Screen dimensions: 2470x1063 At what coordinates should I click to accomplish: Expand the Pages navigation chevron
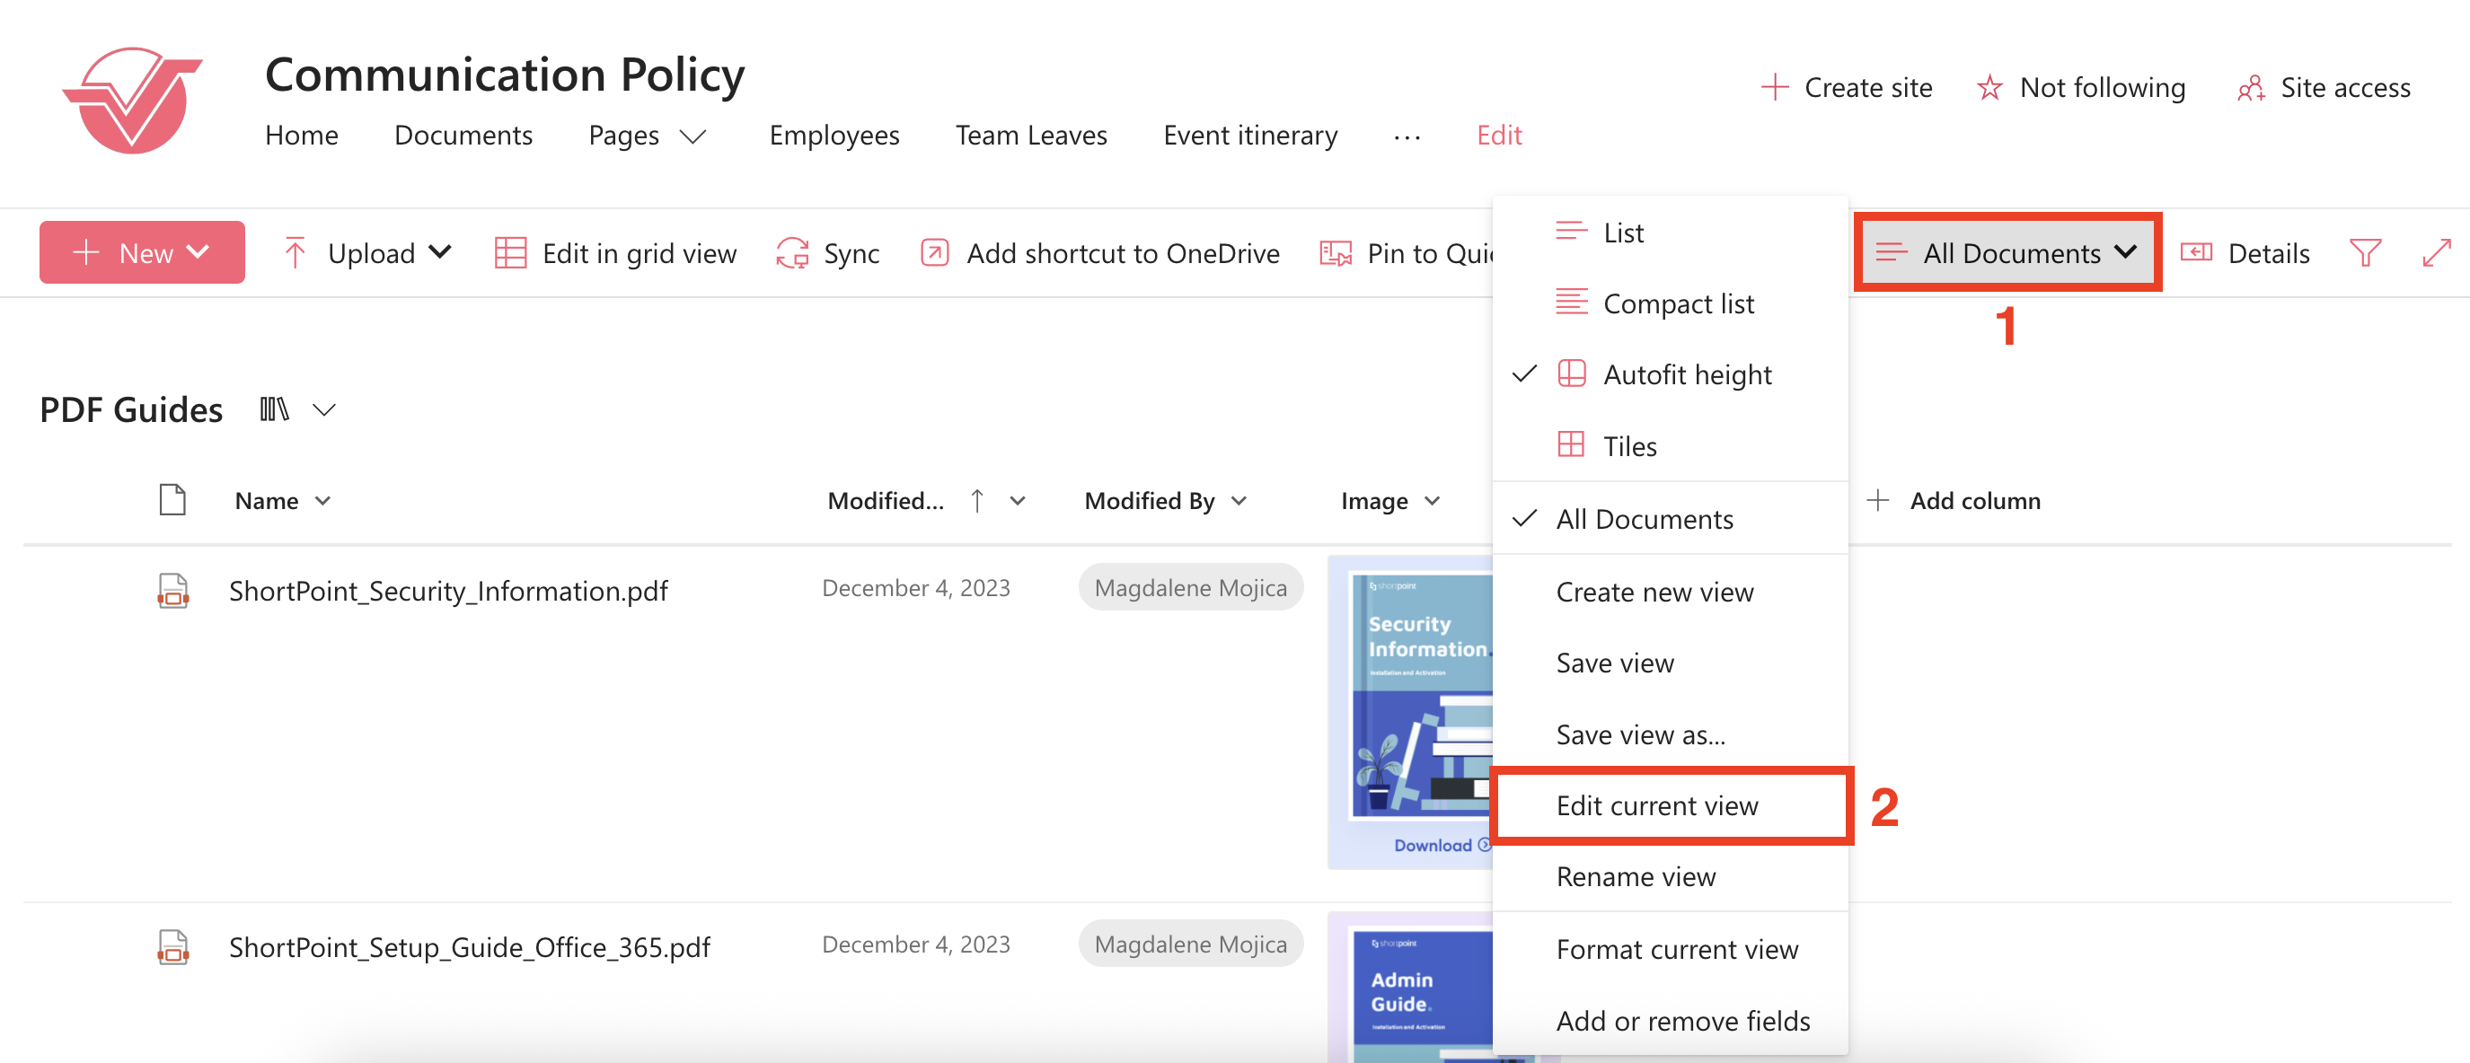pos(693,137)
